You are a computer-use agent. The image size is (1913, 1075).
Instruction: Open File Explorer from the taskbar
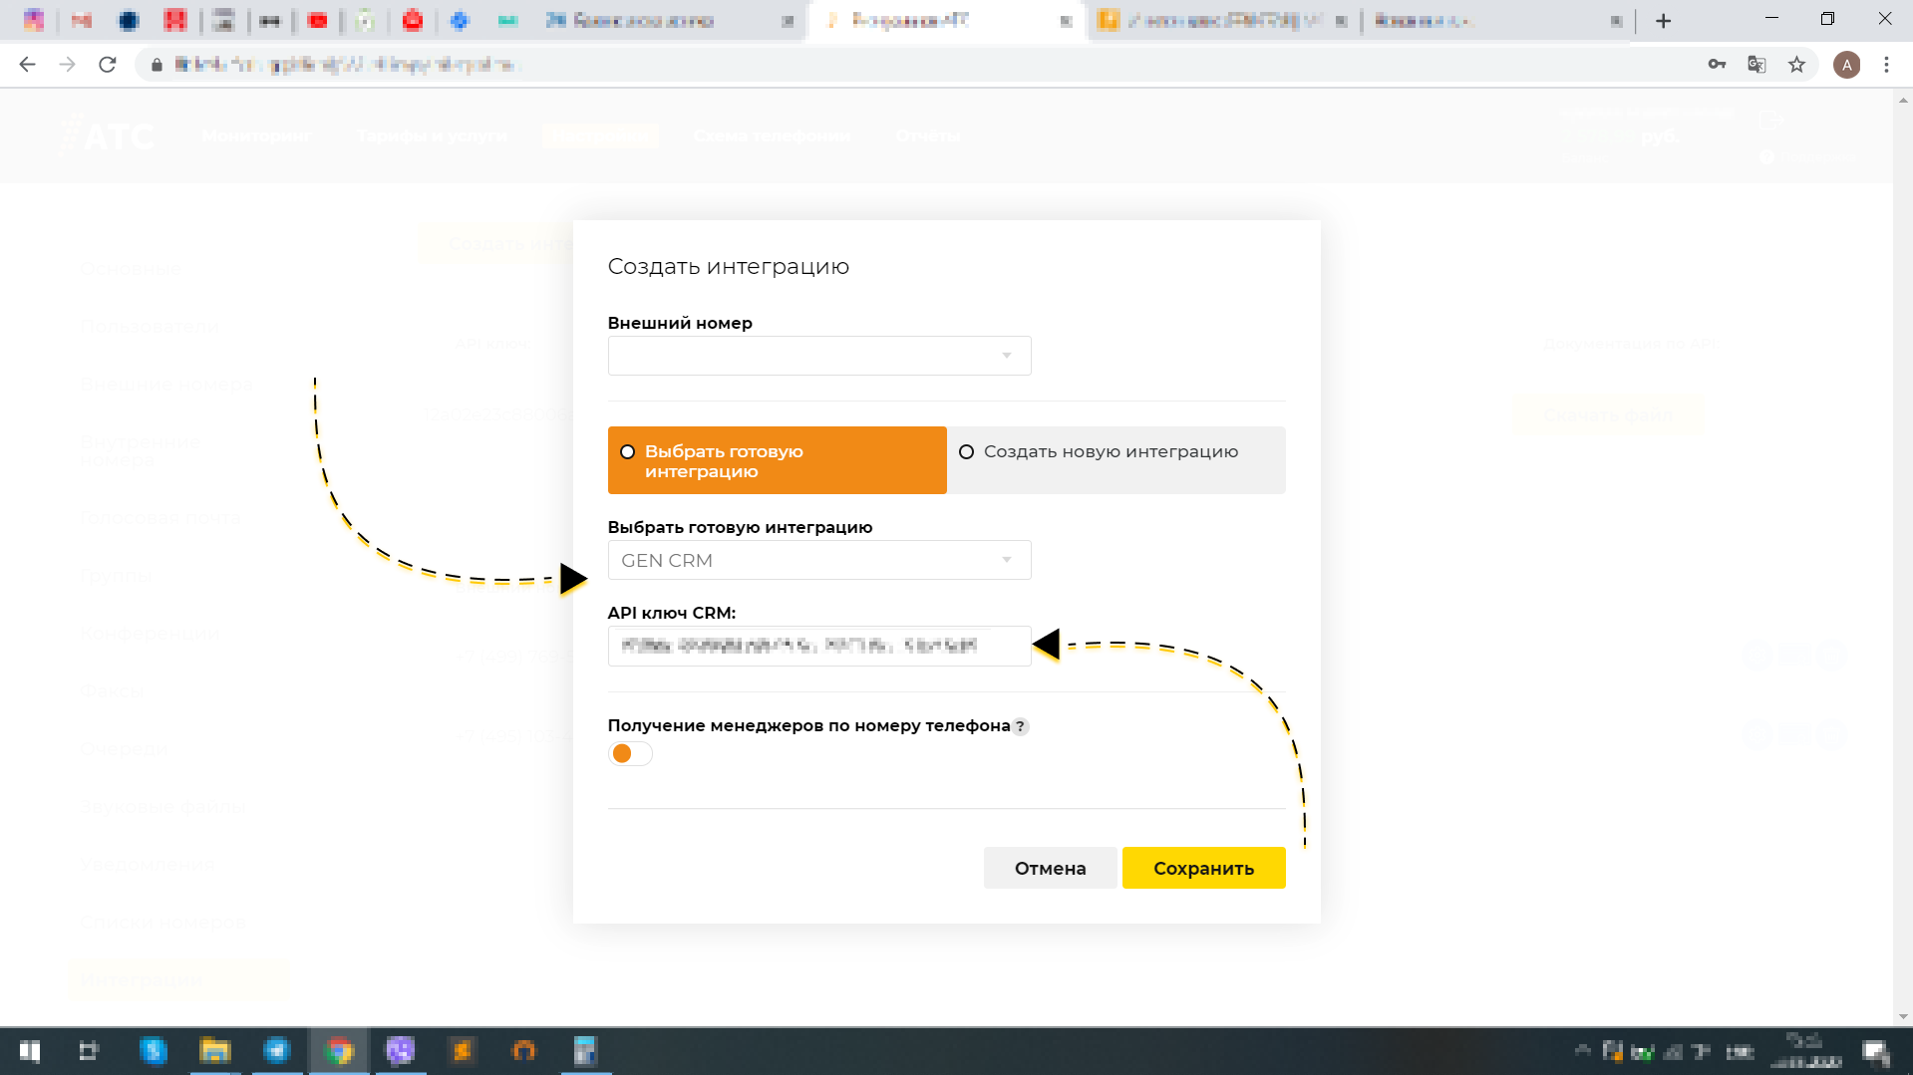click(215, 1051)
